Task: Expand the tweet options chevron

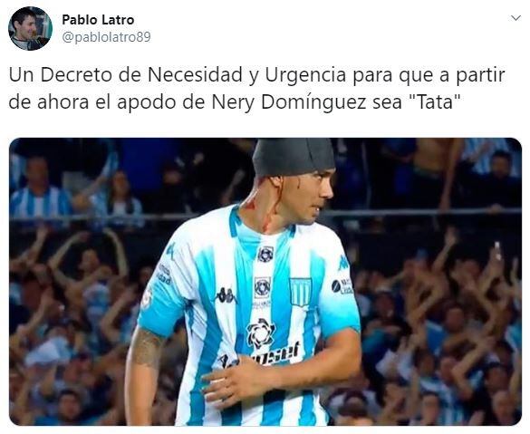Action: [x=516, y=18]
